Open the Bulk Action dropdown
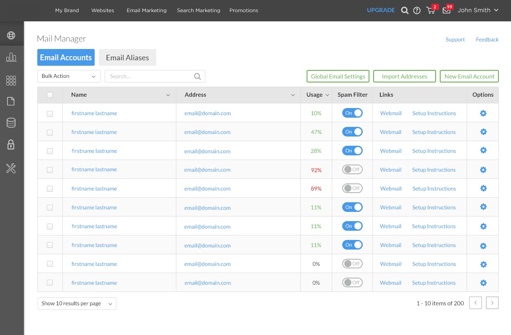The image size is (511, 335). 69,76
